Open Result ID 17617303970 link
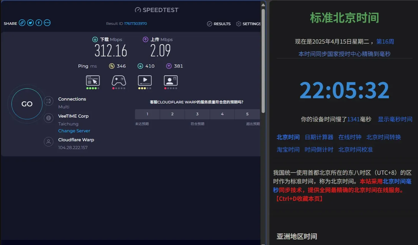418x245 pixels. point(135,24)
